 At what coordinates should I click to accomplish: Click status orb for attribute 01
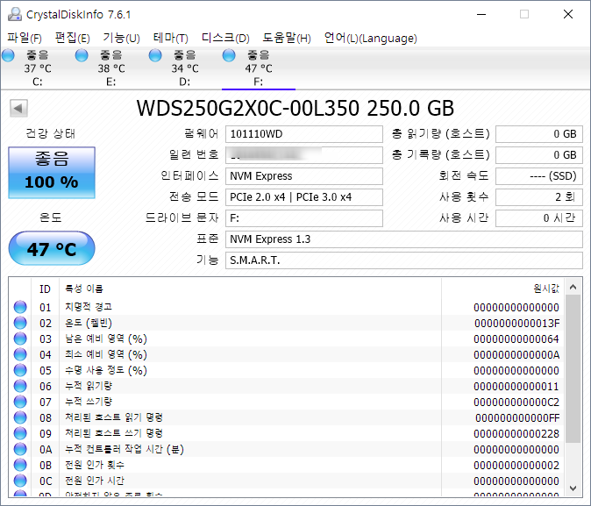20,307
